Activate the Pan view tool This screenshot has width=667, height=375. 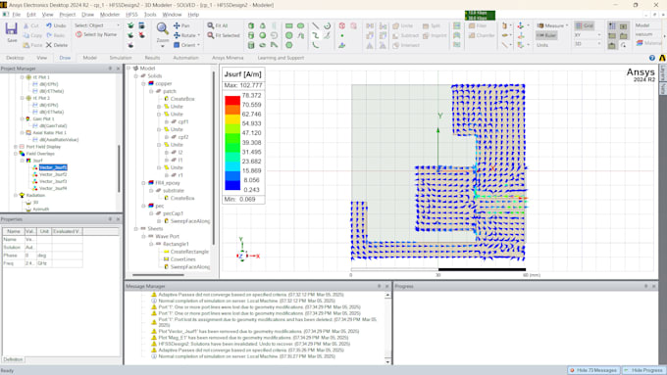pos(181,25)
